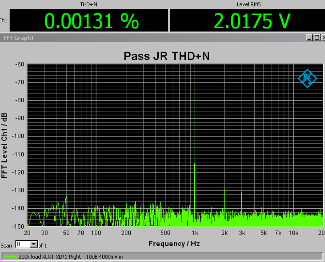Click the Frequency / Hz axis label
Viewport: 325px width, 262px height.
click(x=174, y=243)
